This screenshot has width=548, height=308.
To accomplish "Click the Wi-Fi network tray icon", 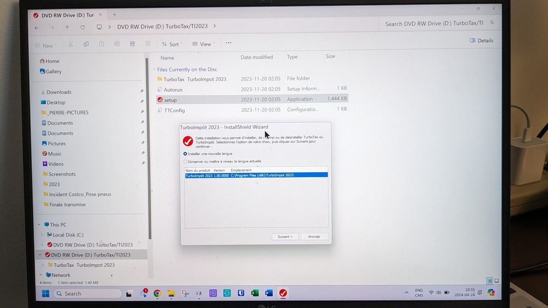I will pos(431,292).
